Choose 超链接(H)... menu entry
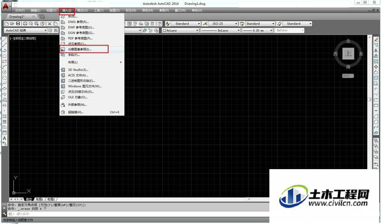381x224 pixels. pyautogui.click(x=92, y=112)
